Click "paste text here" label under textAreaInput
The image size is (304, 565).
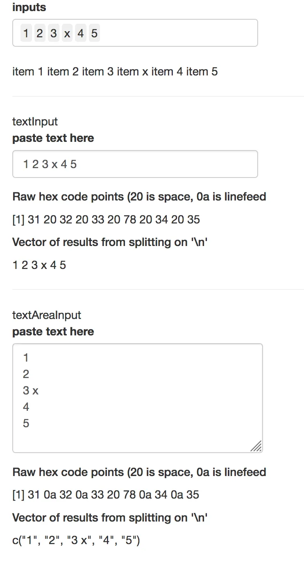[x=53, y=332]
